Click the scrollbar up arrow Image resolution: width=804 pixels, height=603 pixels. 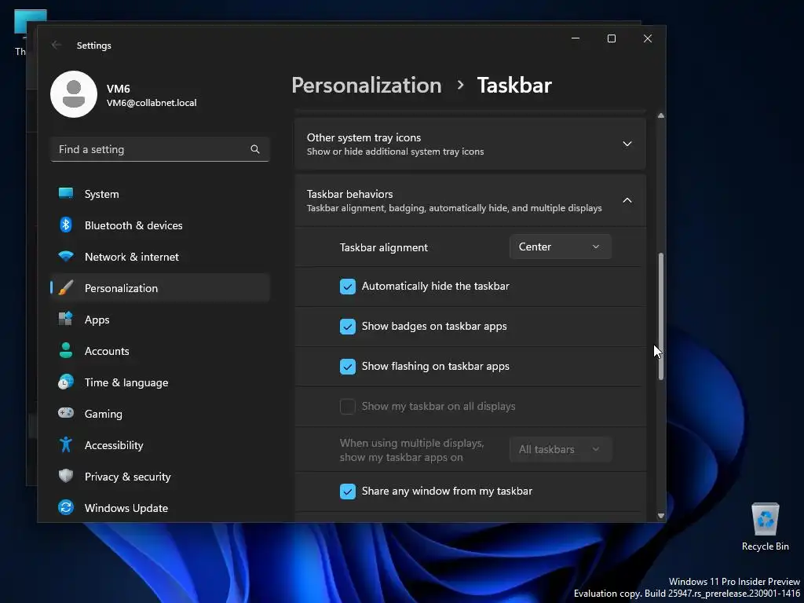click(661, 115)
